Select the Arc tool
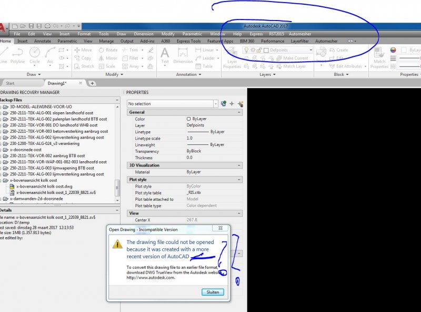Screen dimensions: 421x312 (x=50, y=56)
